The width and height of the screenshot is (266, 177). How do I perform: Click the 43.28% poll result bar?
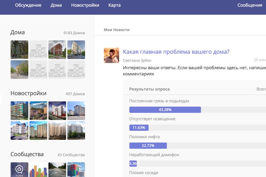tap(165, 110)
